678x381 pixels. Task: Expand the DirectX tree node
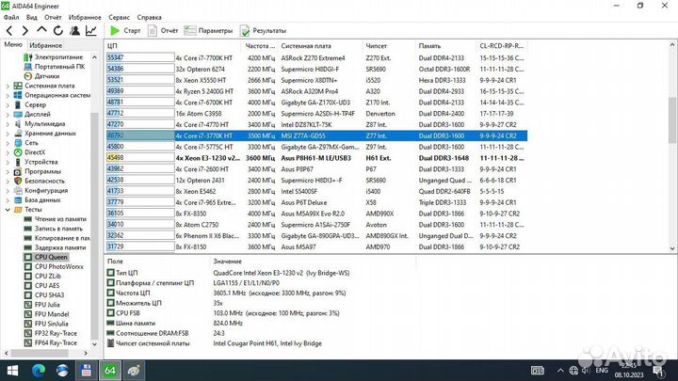click(x=8, y=152)
